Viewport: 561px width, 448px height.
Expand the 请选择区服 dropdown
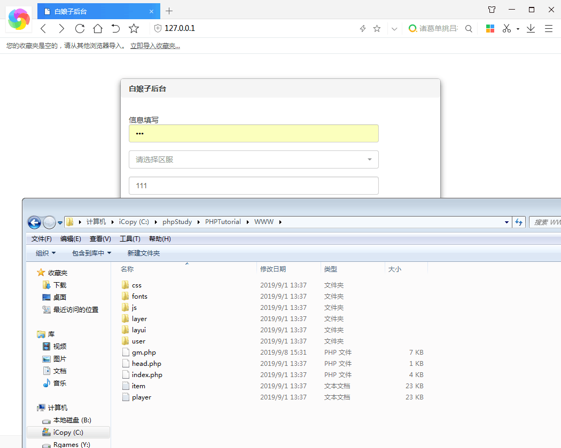tap(253, 159)
